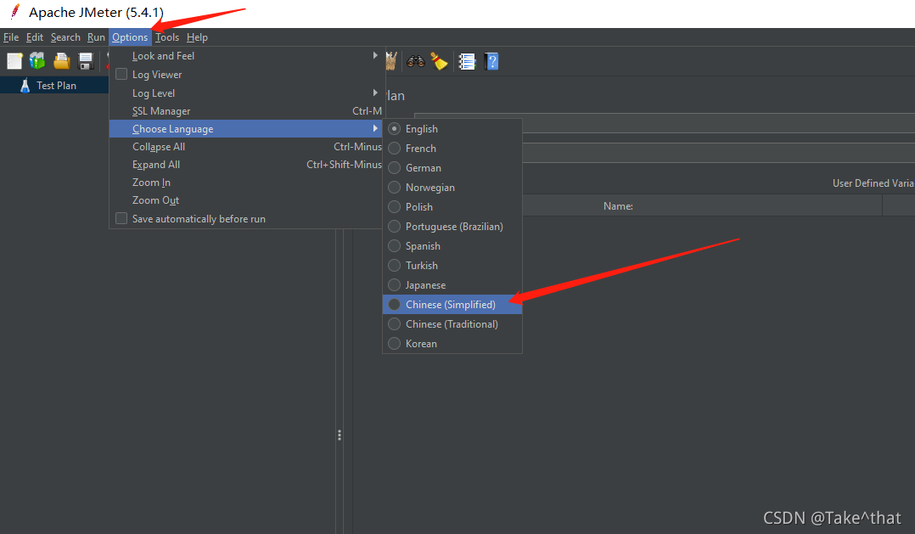Click the Help question mark icon

491,61
